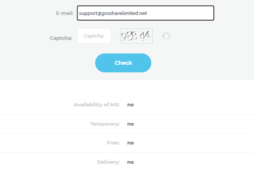Focus the E-mail address input field

[145, 13]
